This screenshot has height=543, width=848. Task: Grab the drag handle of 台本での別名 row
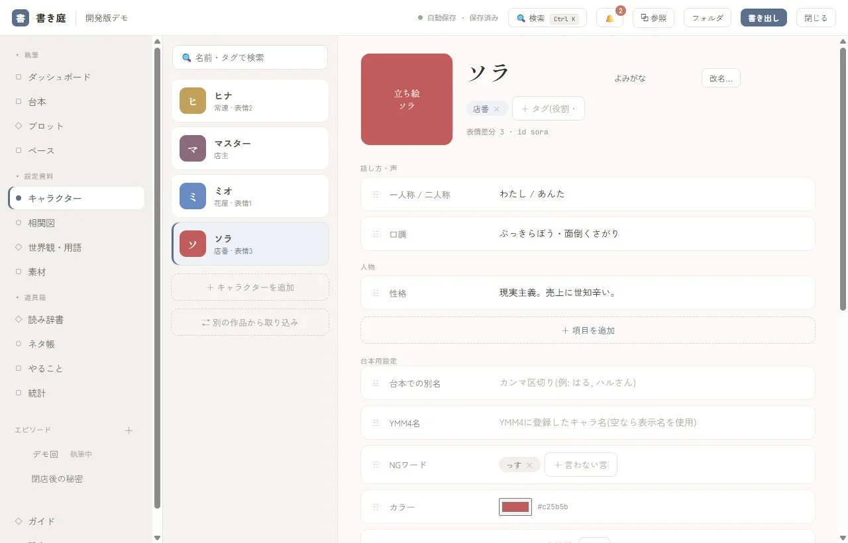(x=376, y=383)
